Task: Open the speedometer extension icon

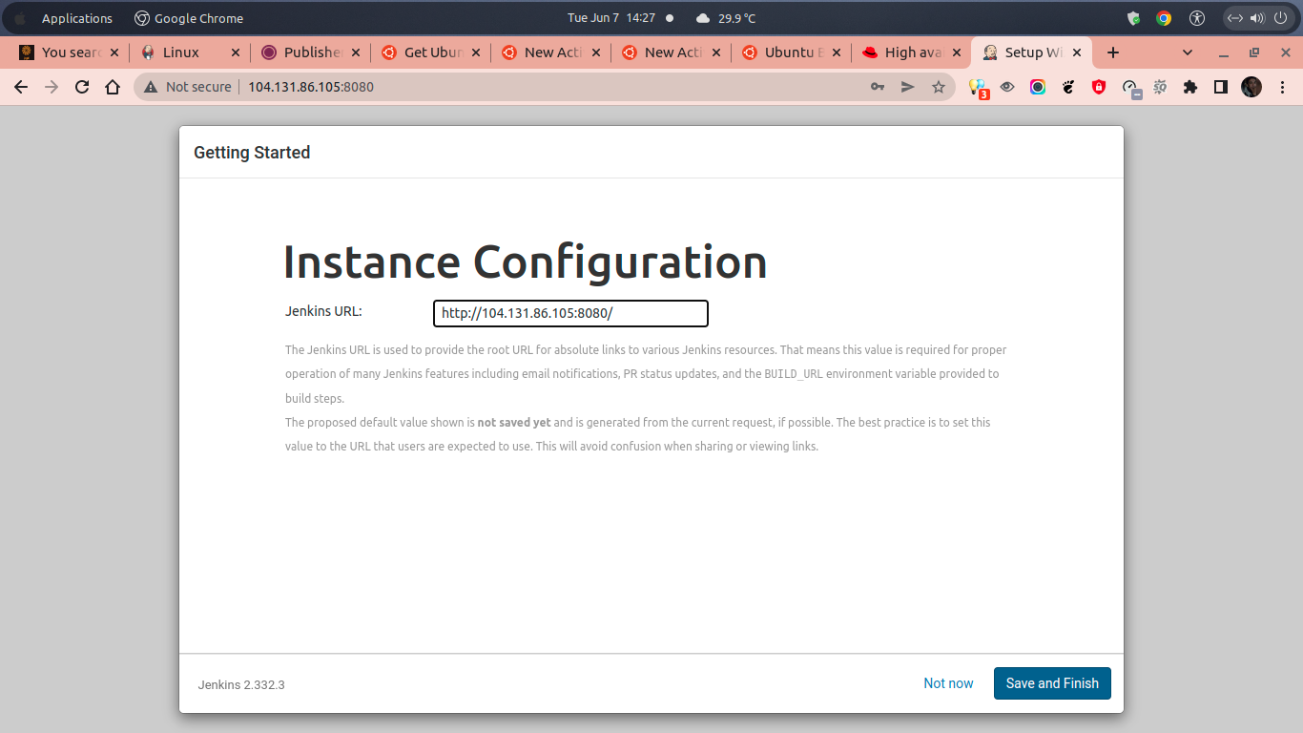Action: [1130, 88]
